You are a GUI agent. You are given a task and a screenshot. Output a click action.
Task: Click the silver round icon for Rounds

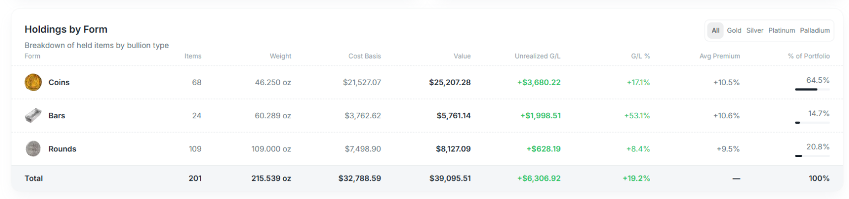point(33,149)
